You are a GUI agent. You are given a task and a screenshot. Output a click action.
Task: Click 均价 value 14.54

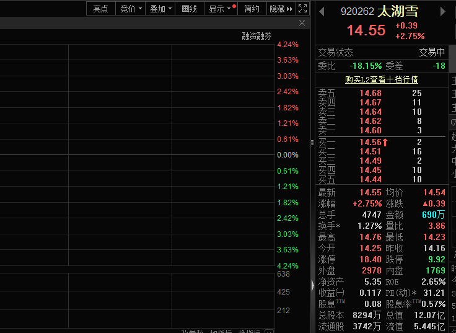point(434,192)
